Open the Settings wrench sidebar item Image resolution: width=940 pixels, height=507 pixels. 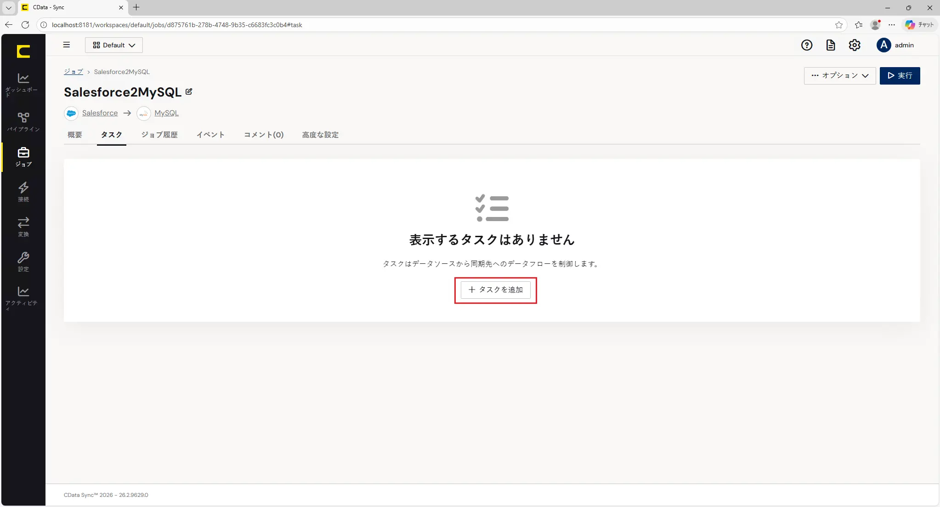coord(23,262)
